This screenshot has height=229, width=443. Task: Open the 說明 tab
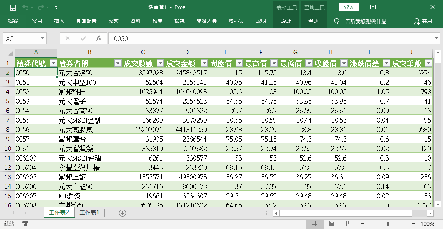[x=261, y=21]
